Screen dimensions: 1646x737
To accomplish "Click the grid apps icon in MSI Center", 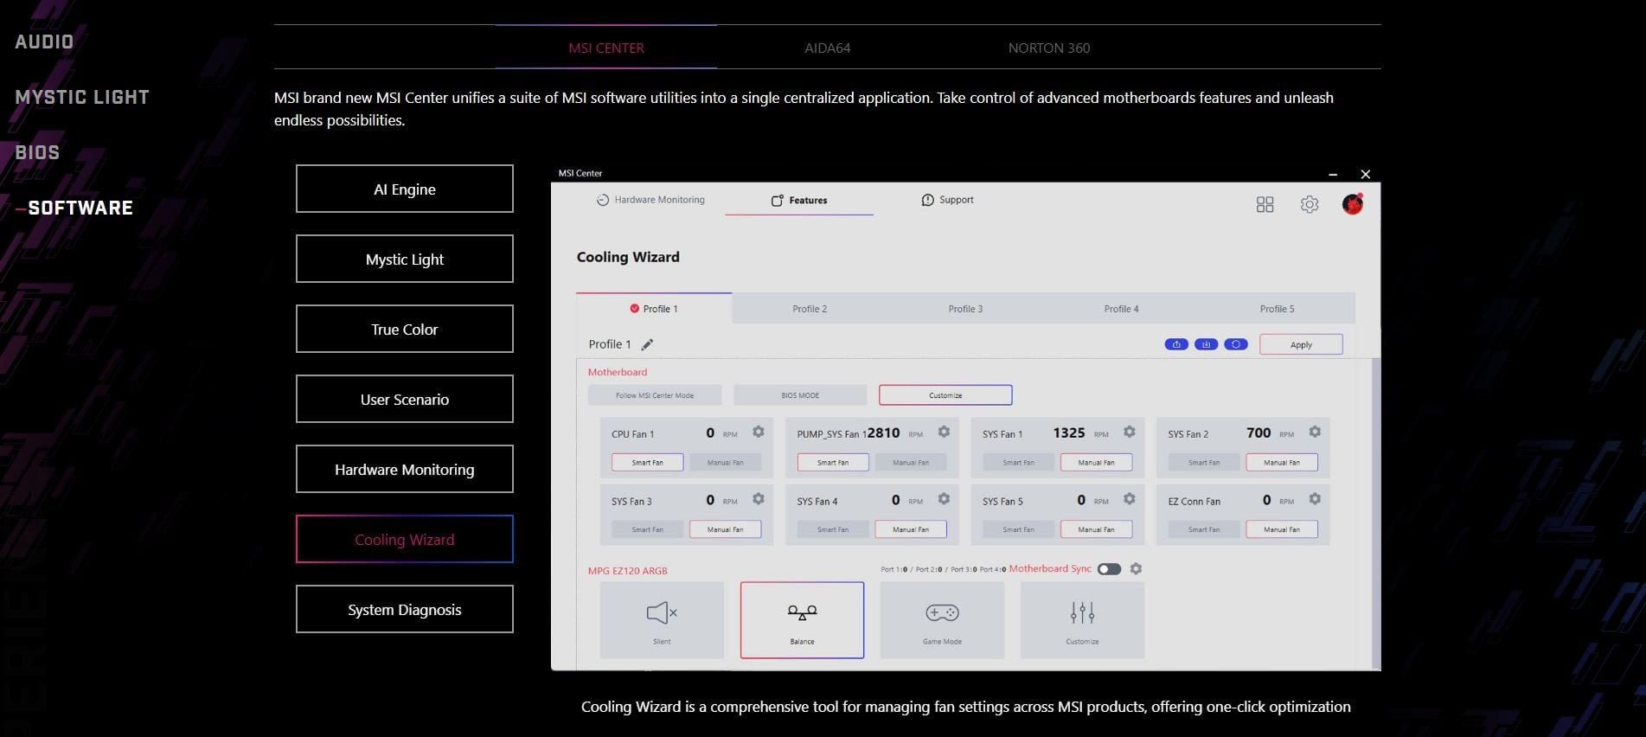I will tap(1265, 204).
